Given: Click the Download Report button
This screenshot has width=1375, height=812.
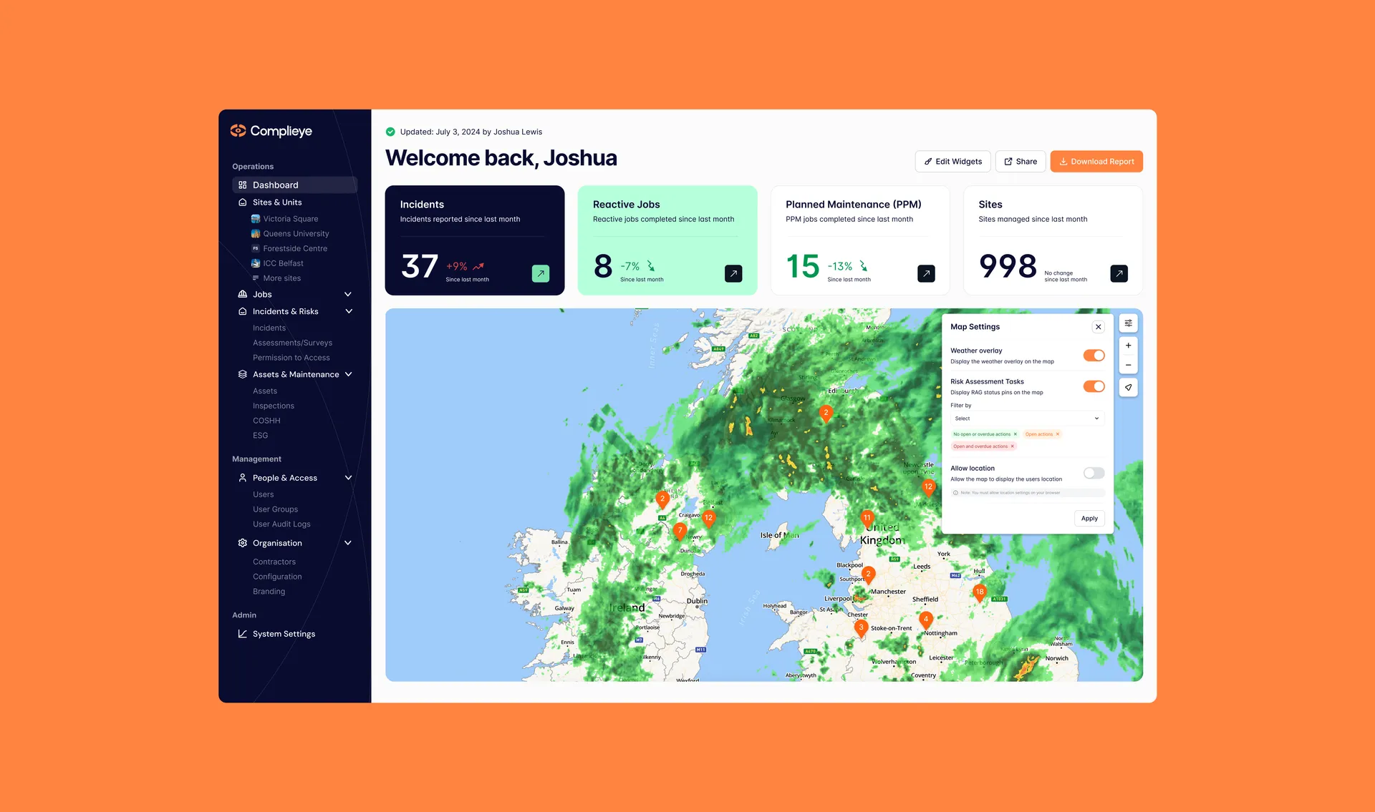Looking at the screenshot, I should click(x=1096, y=162).
